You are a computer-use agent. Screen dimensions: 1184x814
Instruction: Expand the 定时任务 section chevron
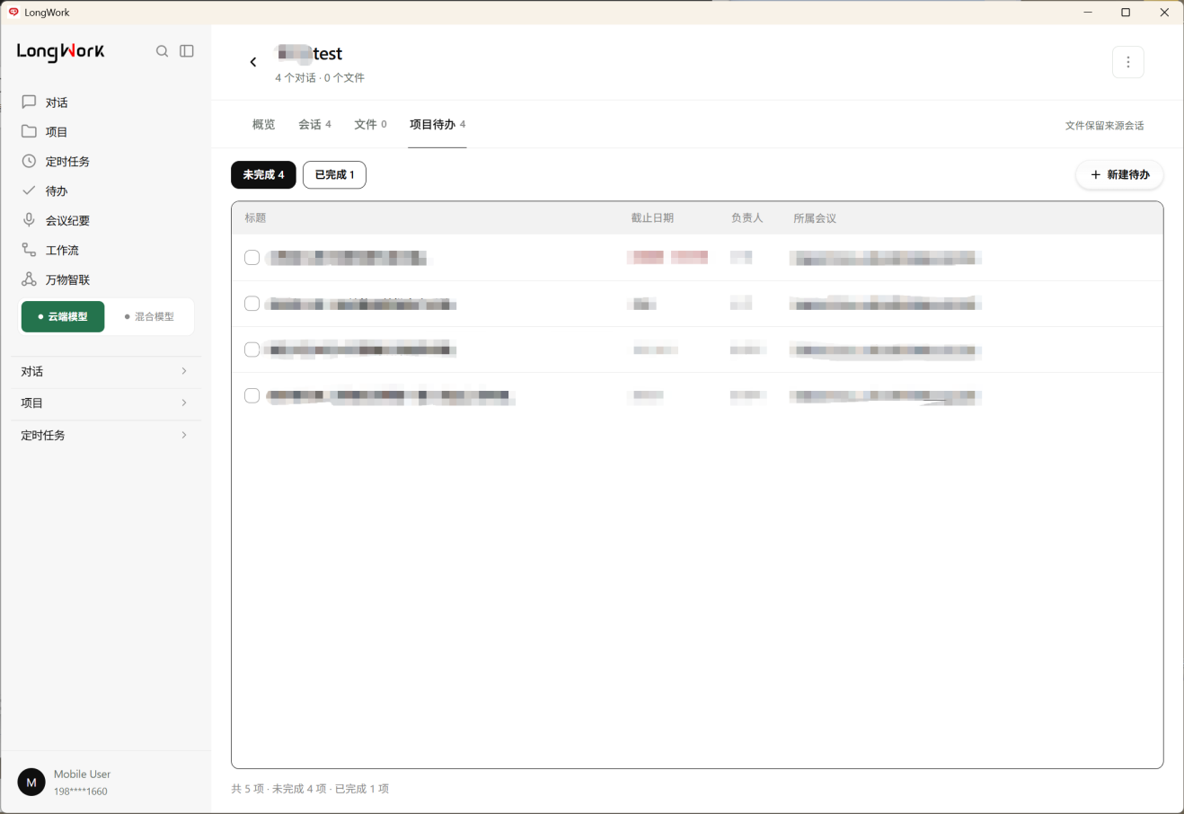[x=184, y=435]
